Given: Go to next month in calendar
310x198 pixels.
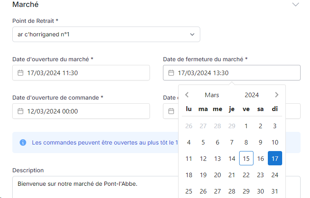Looking at the screenshot, I should click(x=276, y=95).
